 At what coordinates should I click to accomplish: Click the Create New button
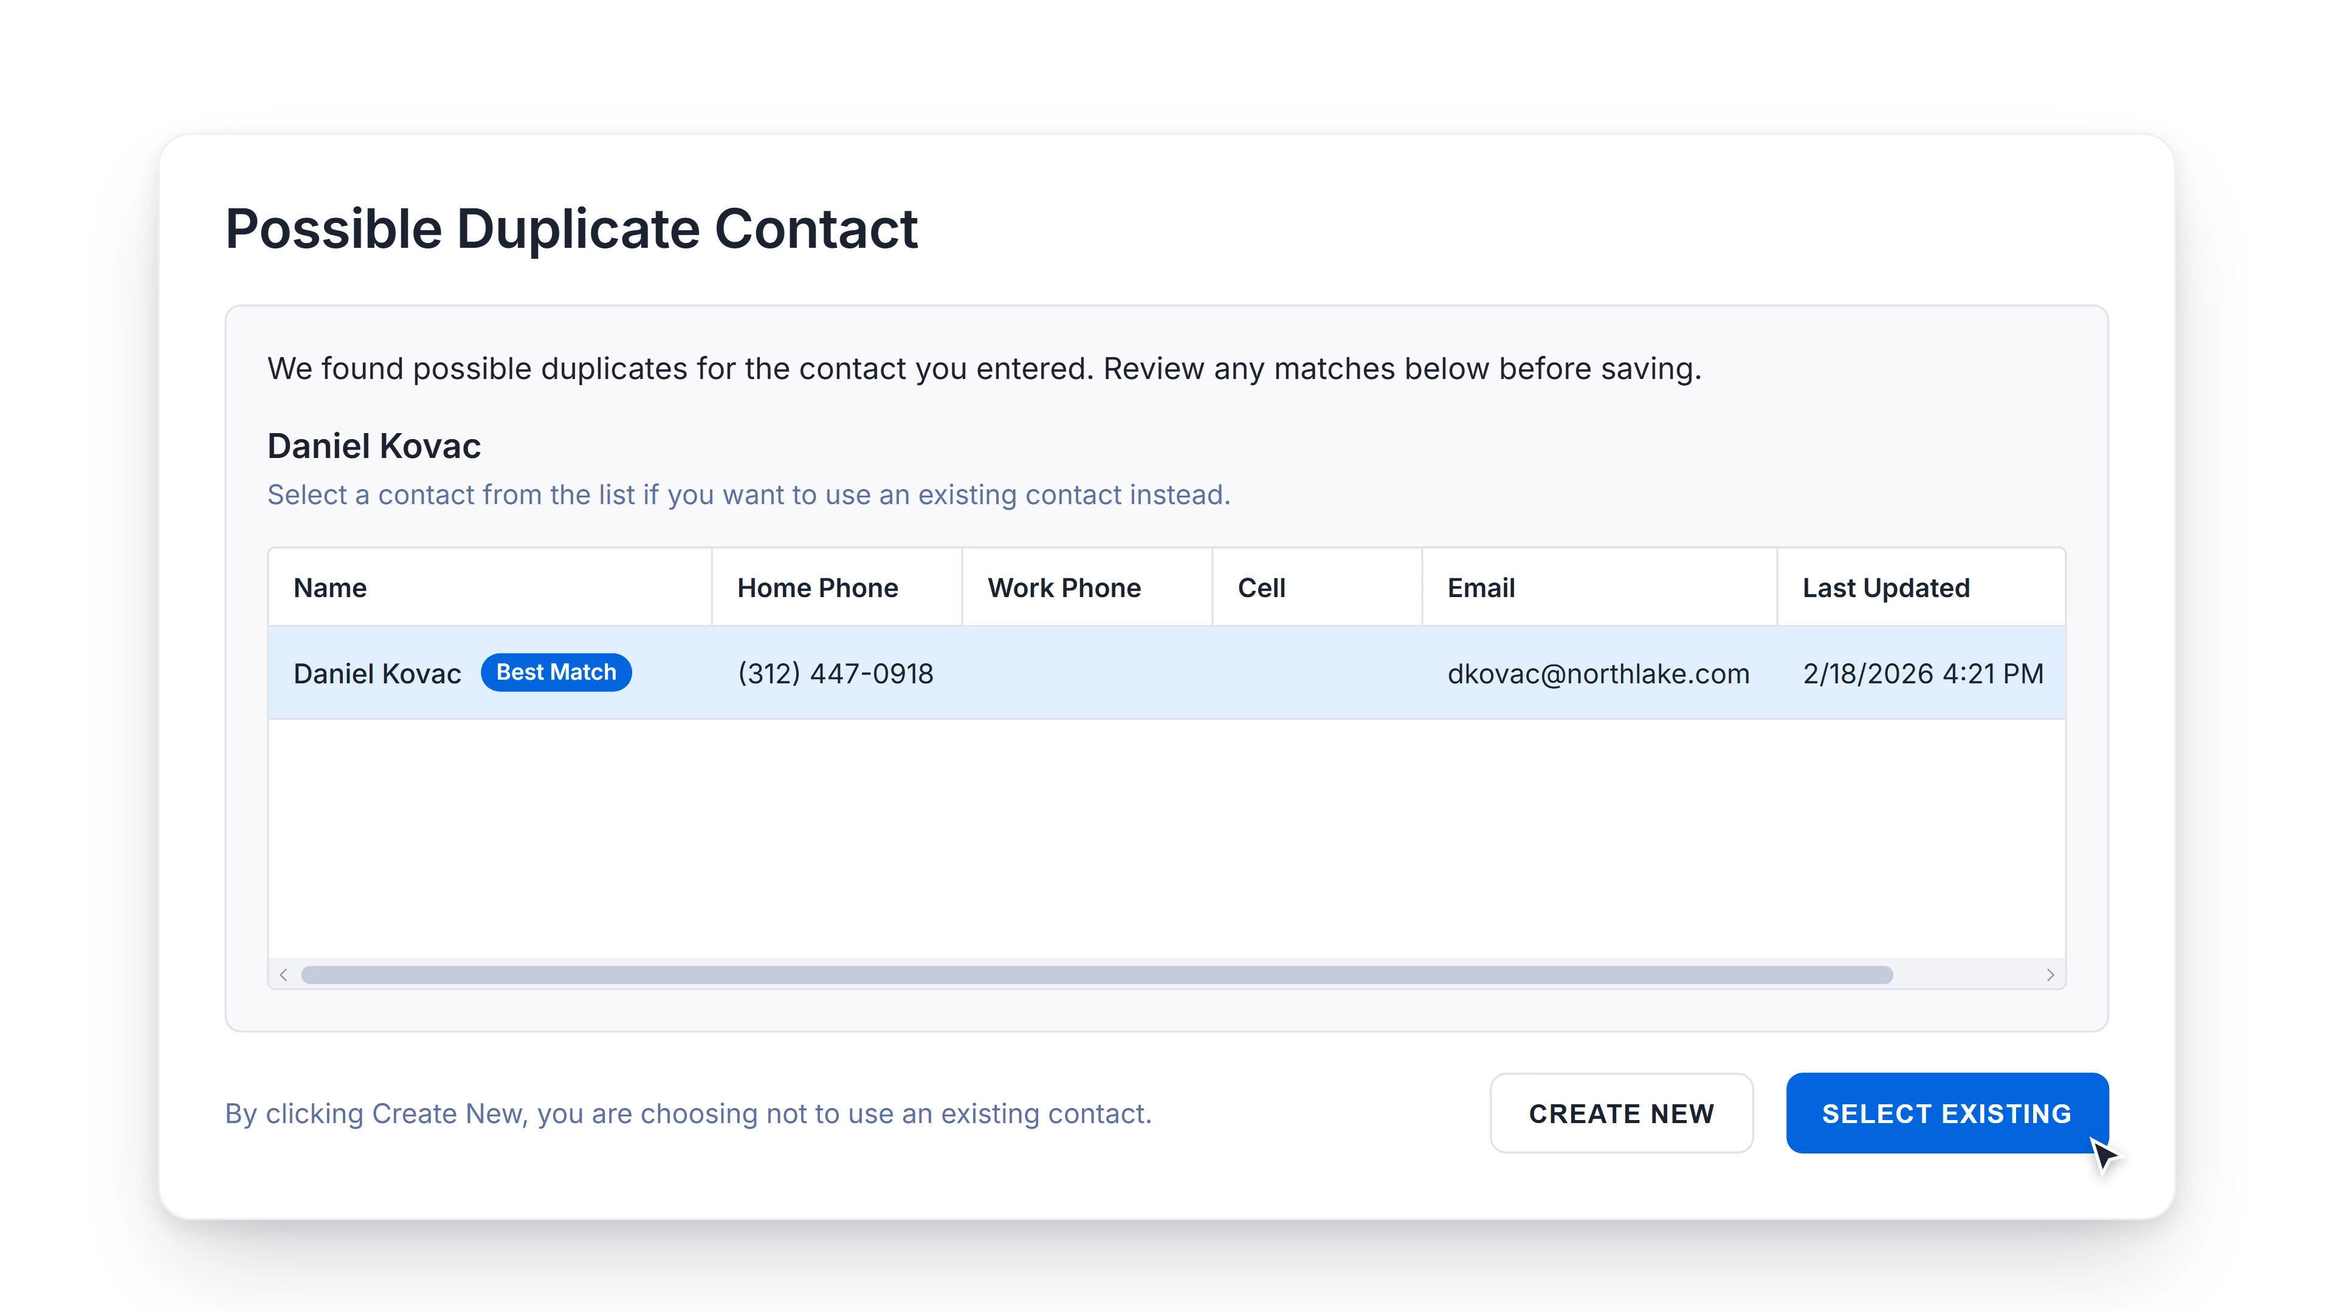click(x=1621, y=1113)
